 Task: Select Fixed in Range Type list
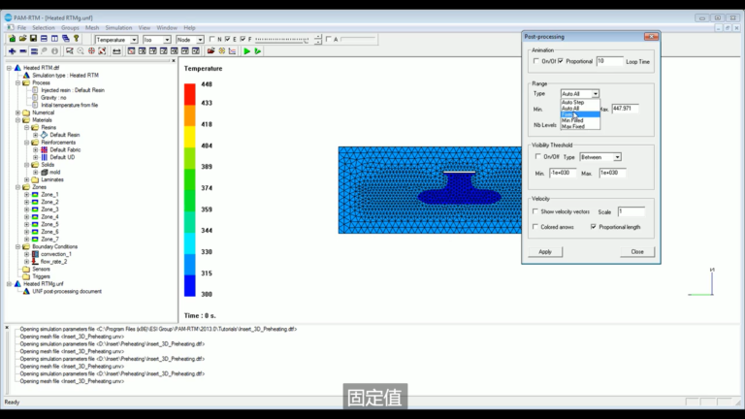coord(580,114)
